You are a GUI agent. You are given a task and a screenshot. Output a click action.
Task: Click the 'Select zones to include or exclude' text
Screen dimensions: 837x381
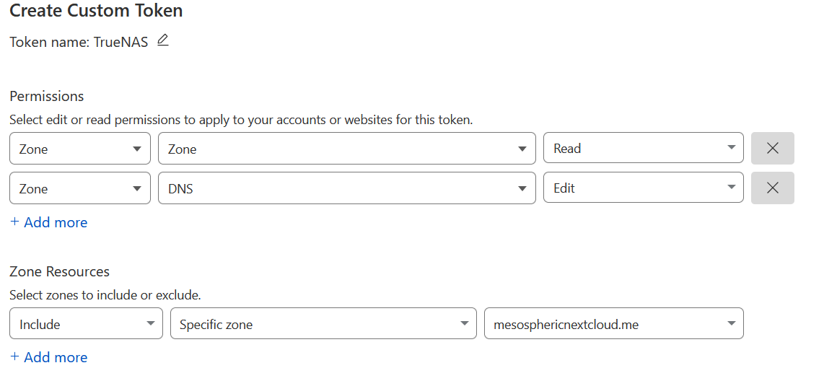(105, 295)
